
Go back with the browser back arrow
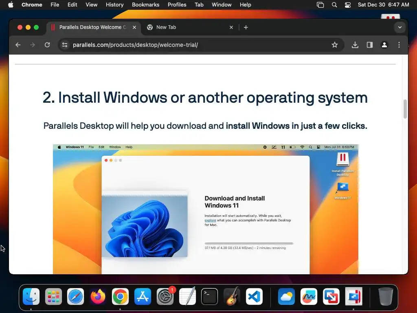tap(18, 45)
